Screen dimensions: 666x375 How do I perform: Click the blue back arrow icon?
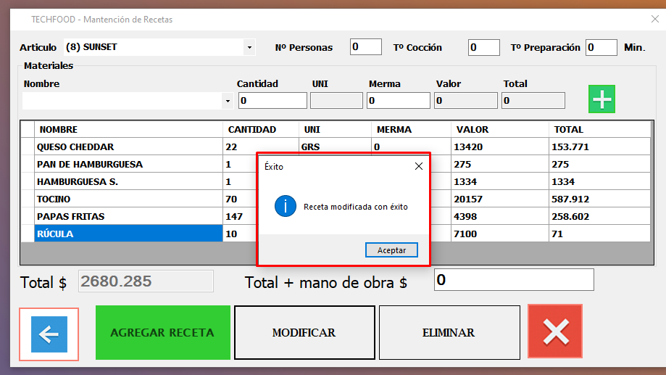pos(49,334)
